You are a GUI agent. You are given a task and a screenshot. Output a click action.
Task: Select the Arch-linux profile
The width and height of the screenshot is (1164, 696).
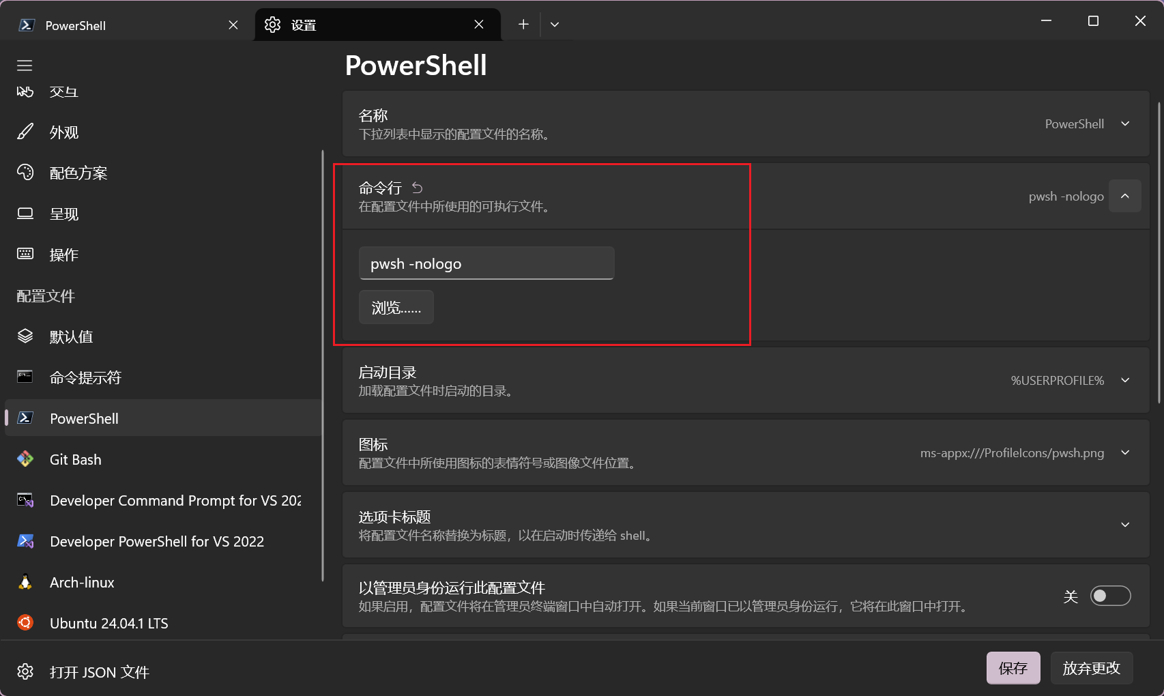[163, 582]
